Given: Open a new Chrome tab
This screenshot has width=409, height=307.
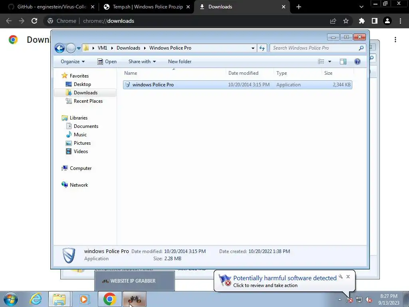Looking at the screenshot, I should coord(299,7).
